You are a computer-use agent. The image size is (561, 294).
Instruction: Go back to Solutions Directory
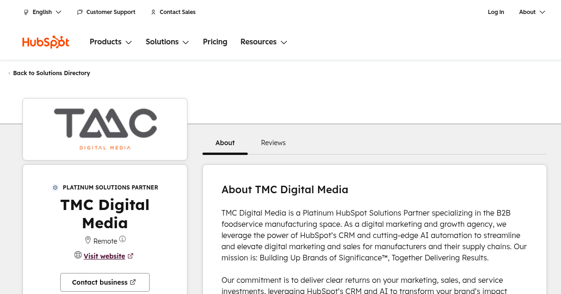pos(51,73)
